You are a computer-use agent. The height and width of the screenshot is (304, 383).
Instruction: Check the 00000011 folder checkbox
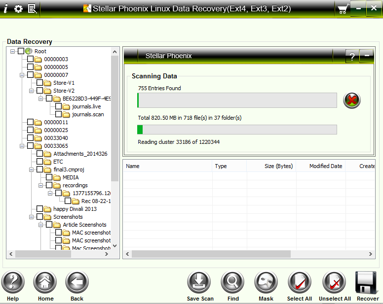tap(30, 122)
